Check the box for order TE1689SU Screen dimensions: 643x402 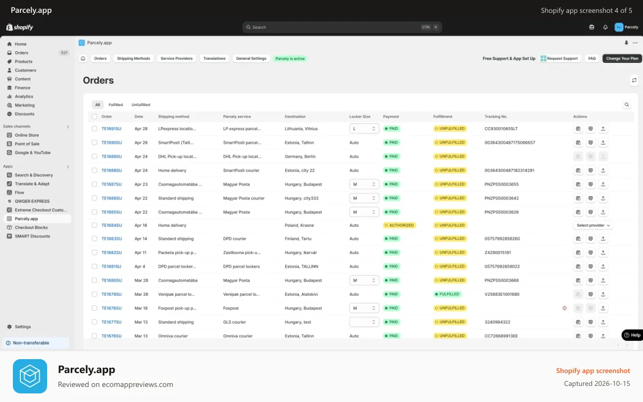coord(94,157)
